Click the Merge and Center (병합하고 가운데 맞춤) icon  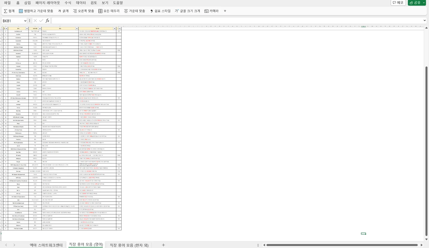(x=21, y=11)
